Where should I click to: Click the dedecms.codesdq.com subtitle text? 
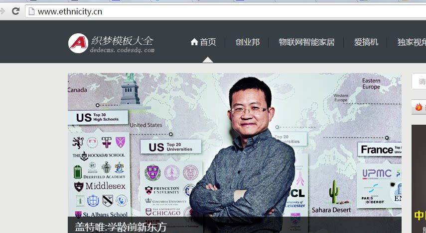(122, 50)
